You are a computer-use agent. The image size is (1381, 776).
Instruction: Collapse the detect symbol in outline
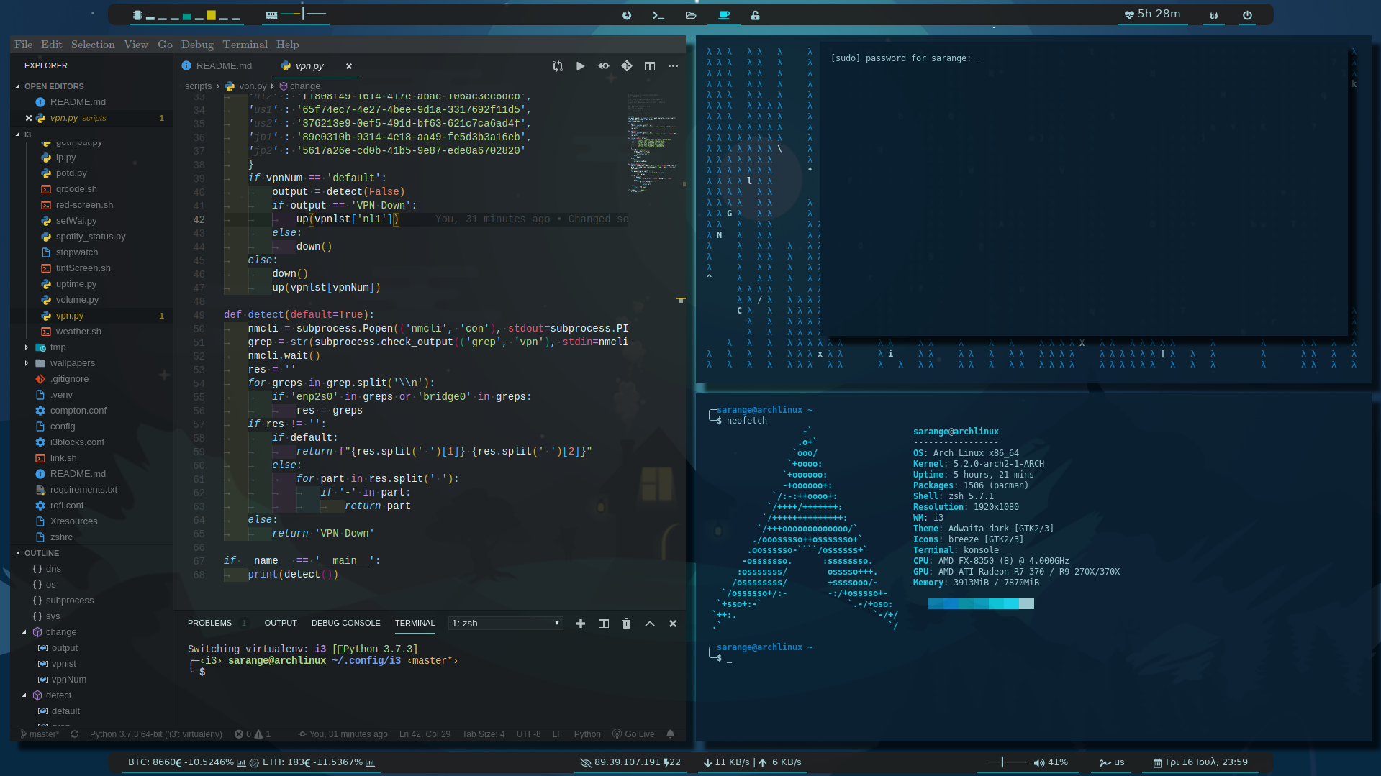pos(24,695)
